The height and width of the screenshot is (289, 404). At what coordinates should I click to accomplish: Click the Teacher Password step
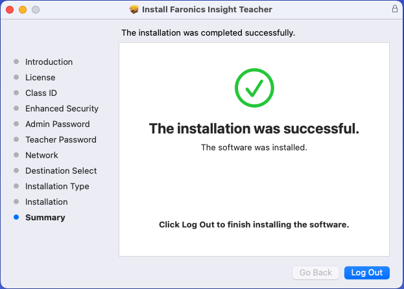click(x=60, y=140)
